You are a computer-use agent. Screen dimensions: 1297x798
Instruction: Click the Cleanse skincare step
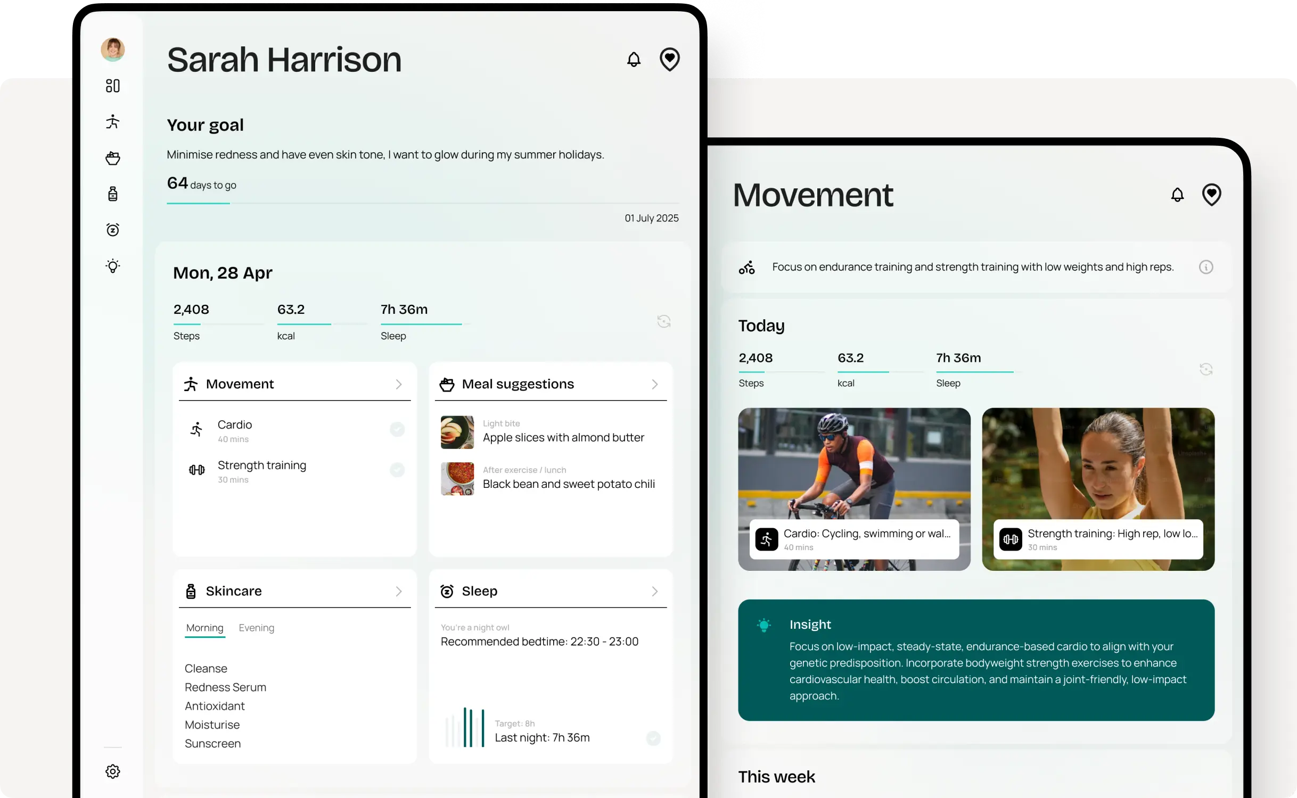coord(206,668)
